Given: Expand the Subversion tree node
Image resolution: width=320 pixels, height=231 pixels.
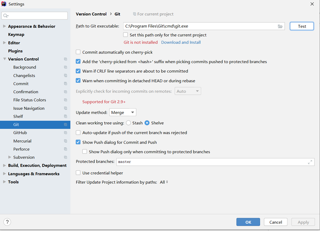Looking at the screenshot, I should pos(10,157).
